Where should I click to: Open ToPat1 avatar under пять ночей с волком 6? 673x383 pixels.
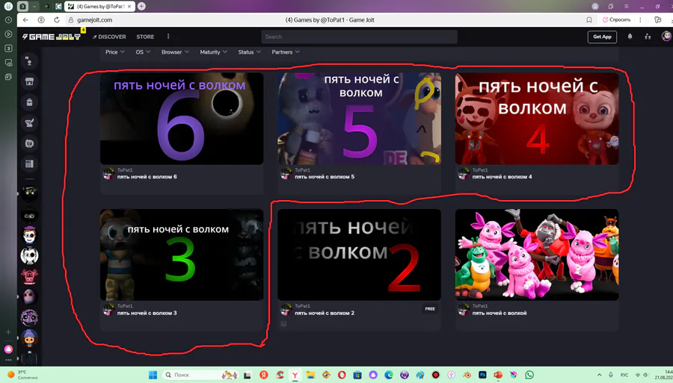coord(108,173)
